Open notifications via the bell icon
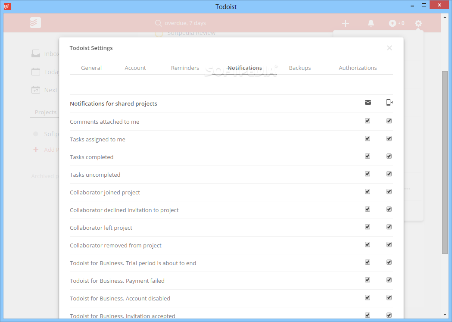The height and width of the screenshot is (322, 452). (371, 23)
